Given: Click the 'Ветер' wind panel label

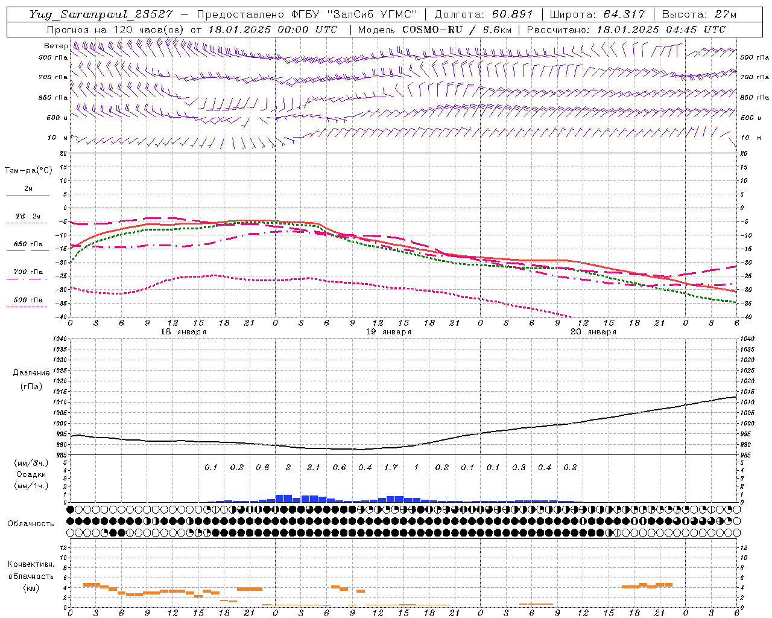Looking at the screenshot, I should coord(55,46).
